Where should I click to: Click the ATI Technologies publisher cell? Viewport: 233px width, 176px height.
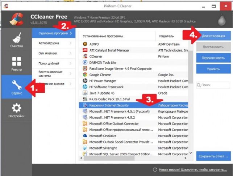click(x=173, y=50)
